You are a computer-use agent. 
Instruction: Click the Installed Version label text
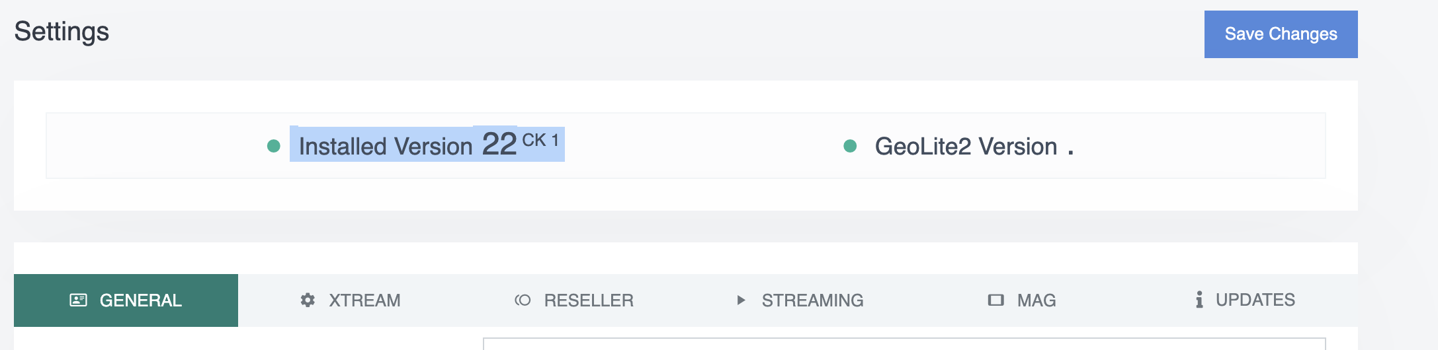(x=386, y=147)
